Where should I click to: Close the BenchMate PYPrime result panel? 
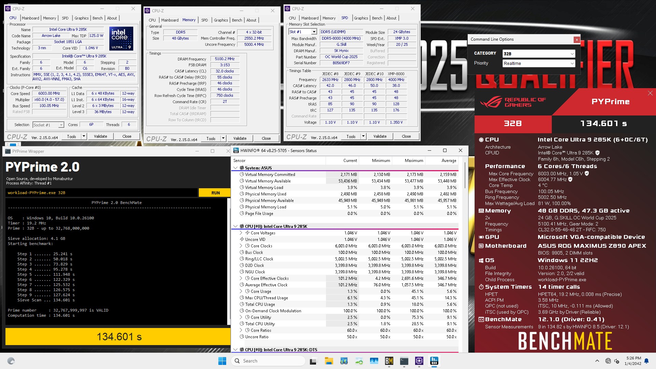650,93
